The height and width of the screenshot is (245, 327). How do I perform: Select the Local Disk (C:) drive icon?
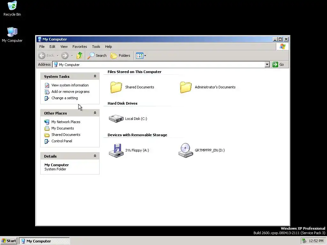click(x=116, y=119)
